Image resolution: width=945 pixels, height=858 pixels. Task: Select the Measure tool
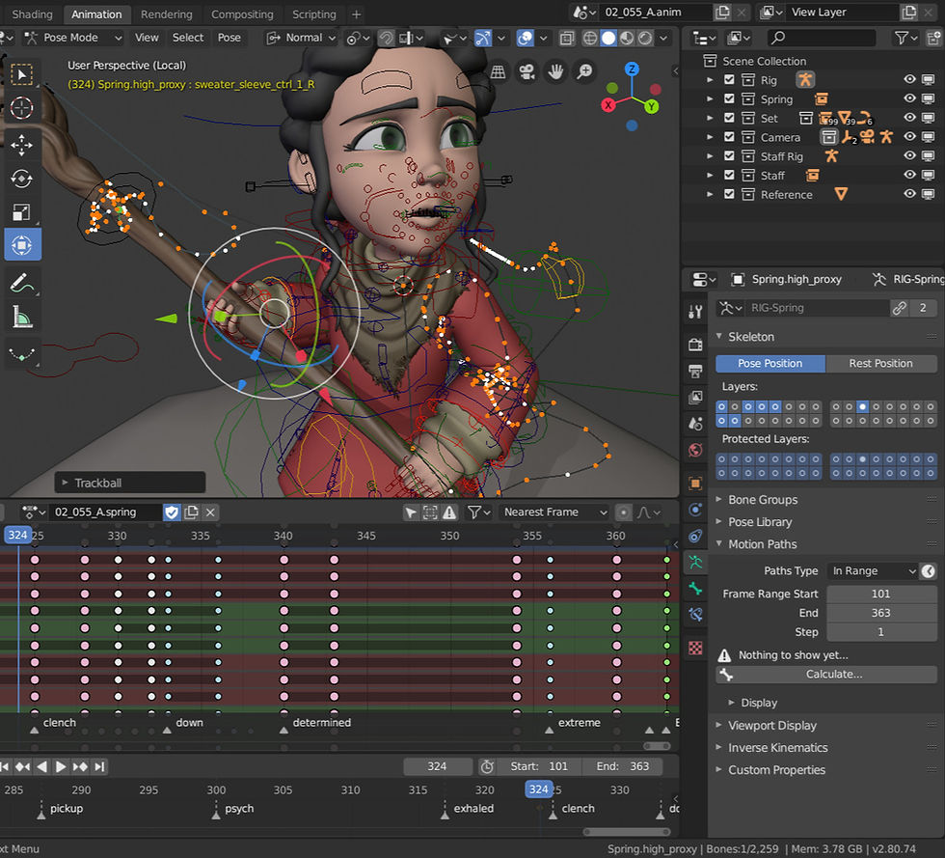click(x=22, y=317)
